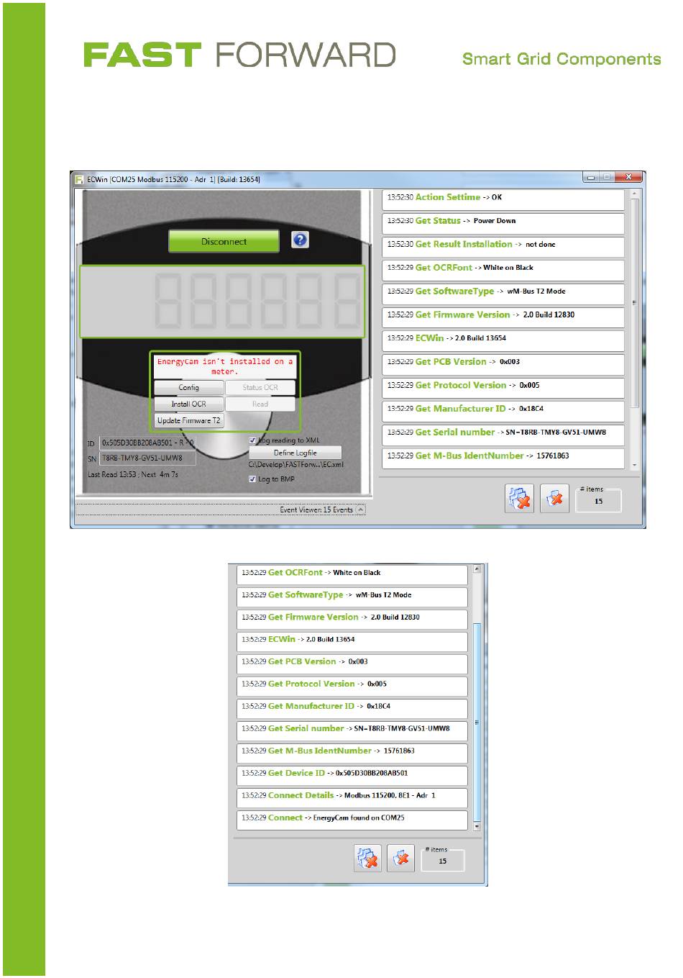The image size is (683, 978).
Task: Click the Update Firmware T2 button
Action: (188, 420)
